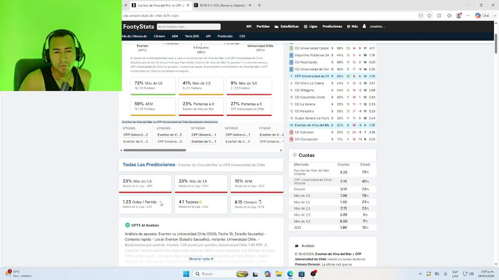Viewport: 499px width, 280px height.
Task: Open the Jonathan user account menu
Action: pos(377,26)
